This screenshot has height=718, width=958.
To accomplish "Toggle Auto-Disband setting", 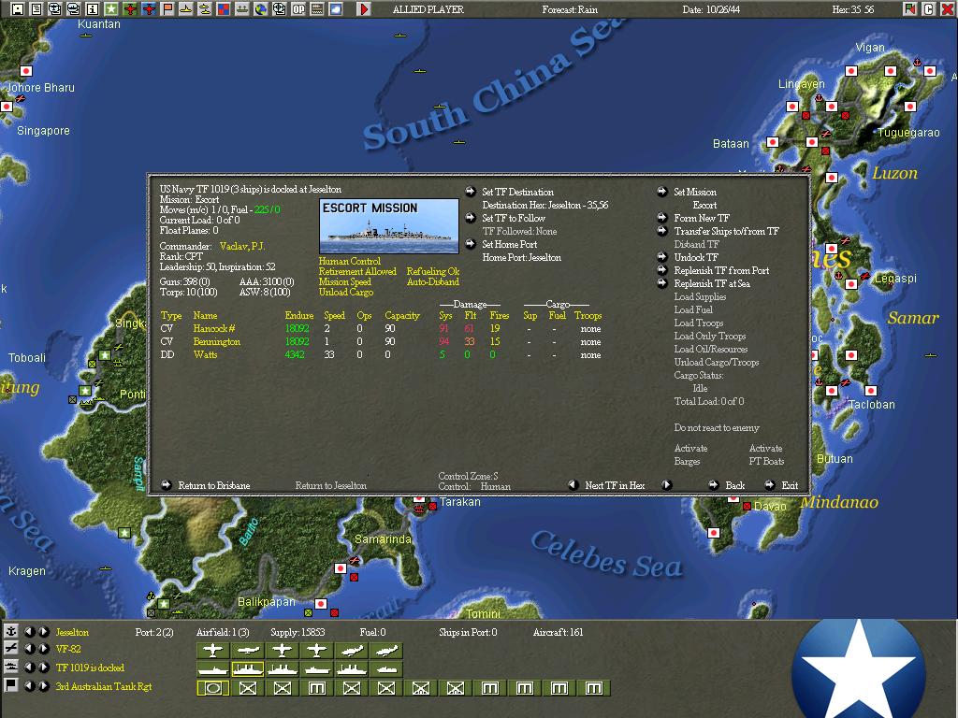I will coord(432,282).
